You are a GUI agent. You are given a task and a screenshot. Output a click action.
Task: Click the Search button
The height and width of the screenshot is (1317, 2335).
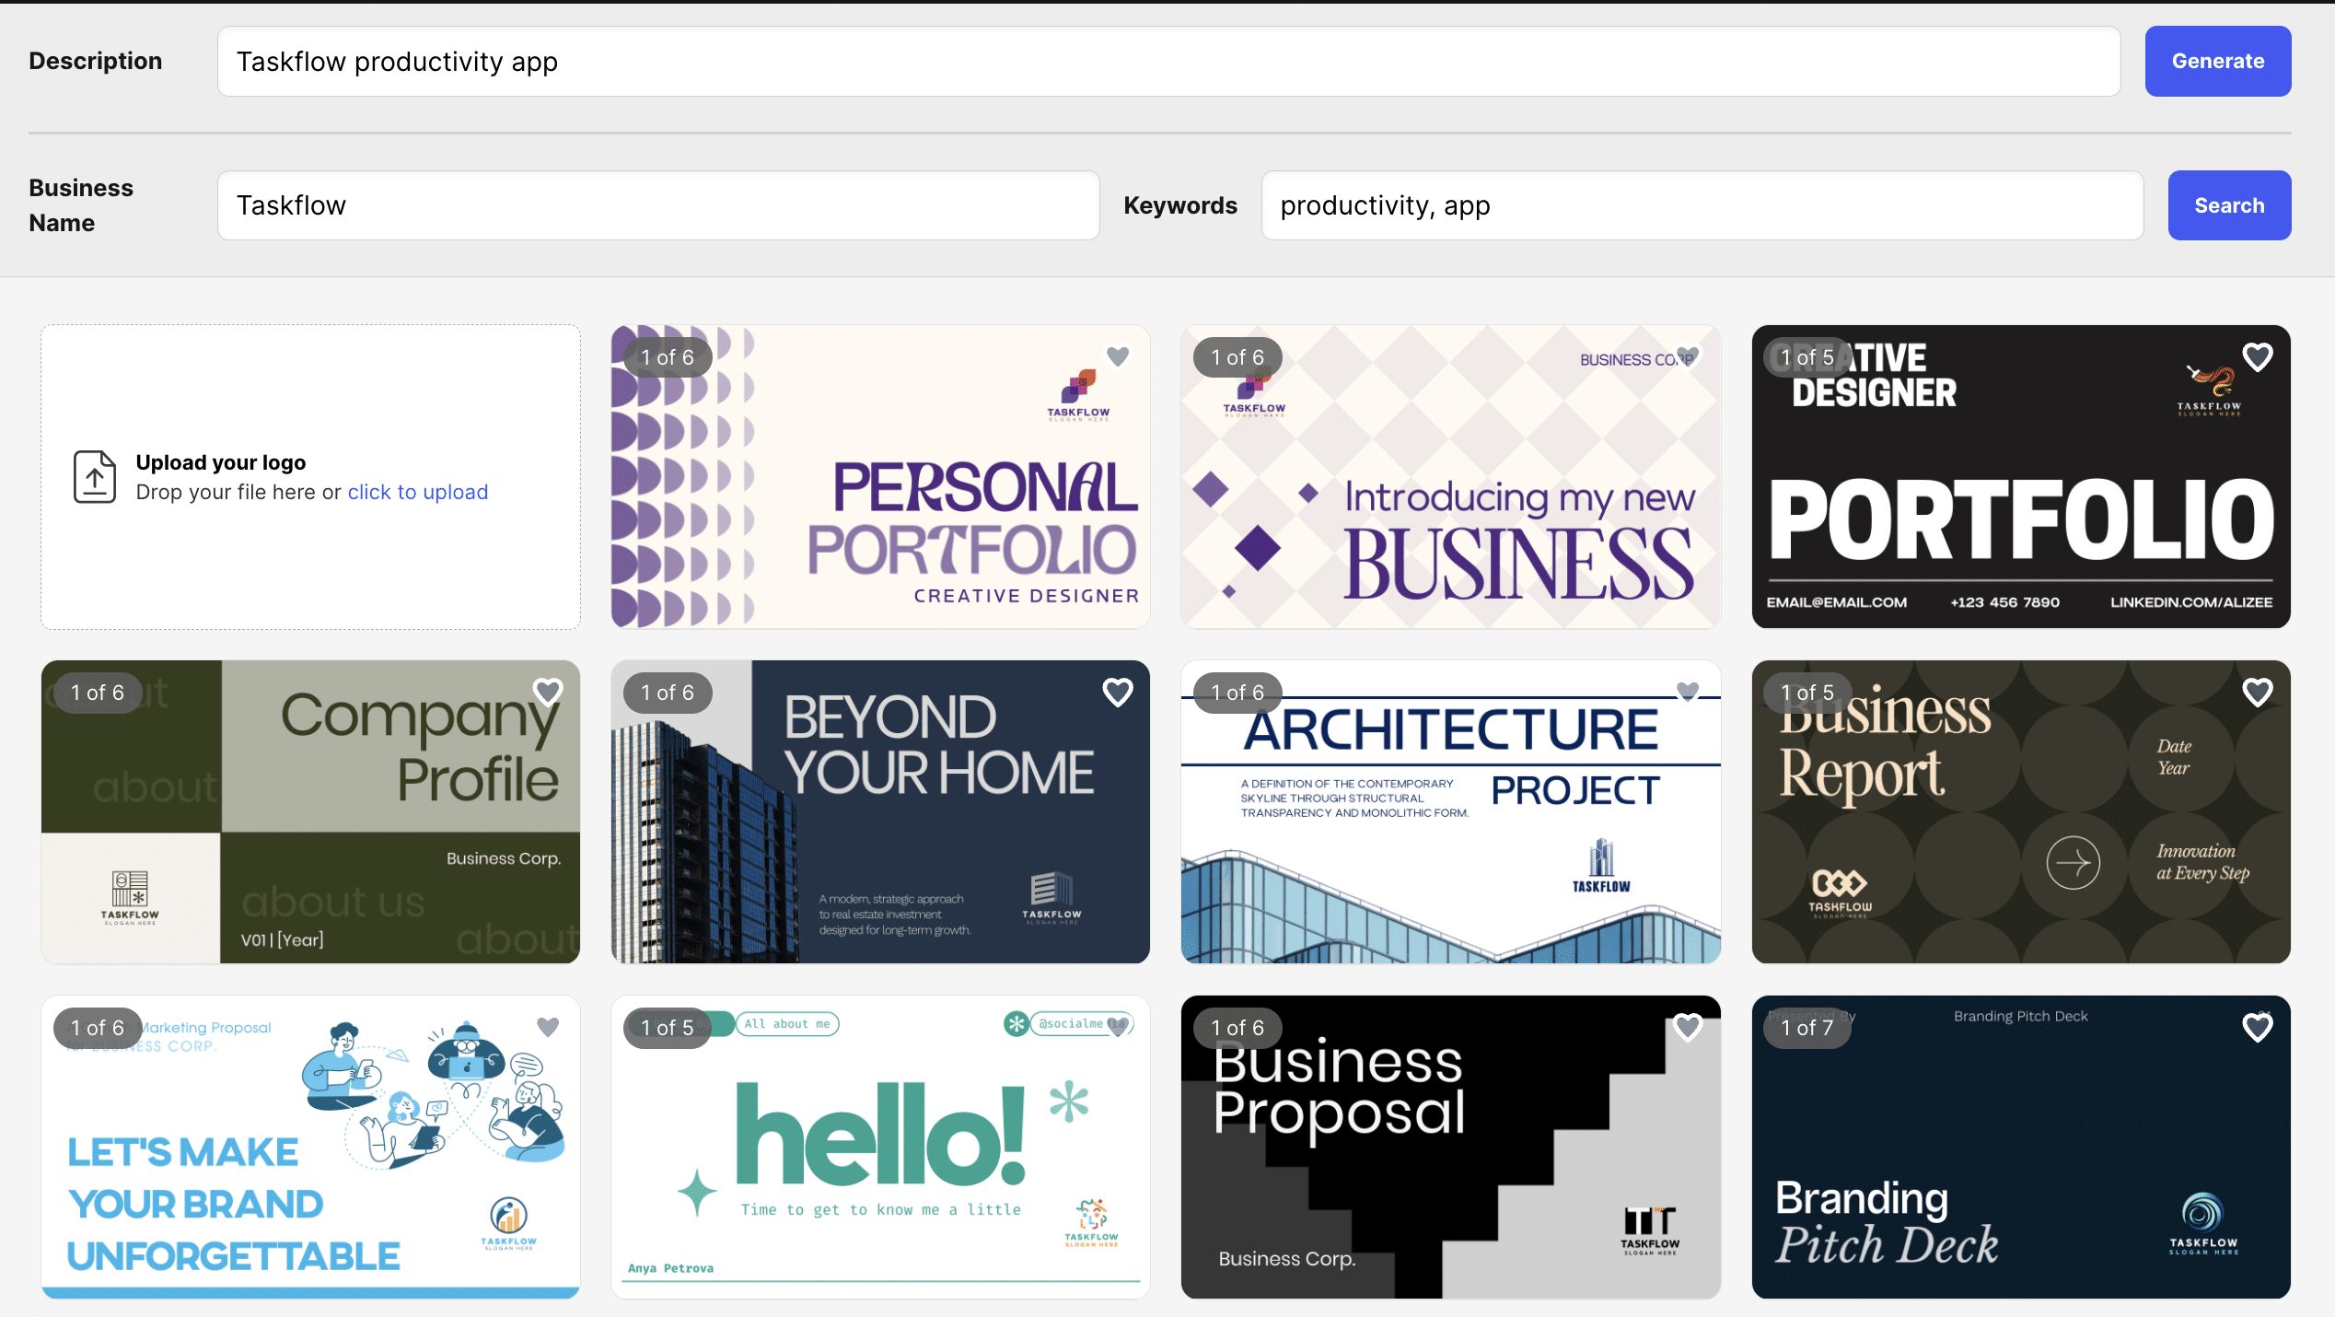pos(2229,204)
